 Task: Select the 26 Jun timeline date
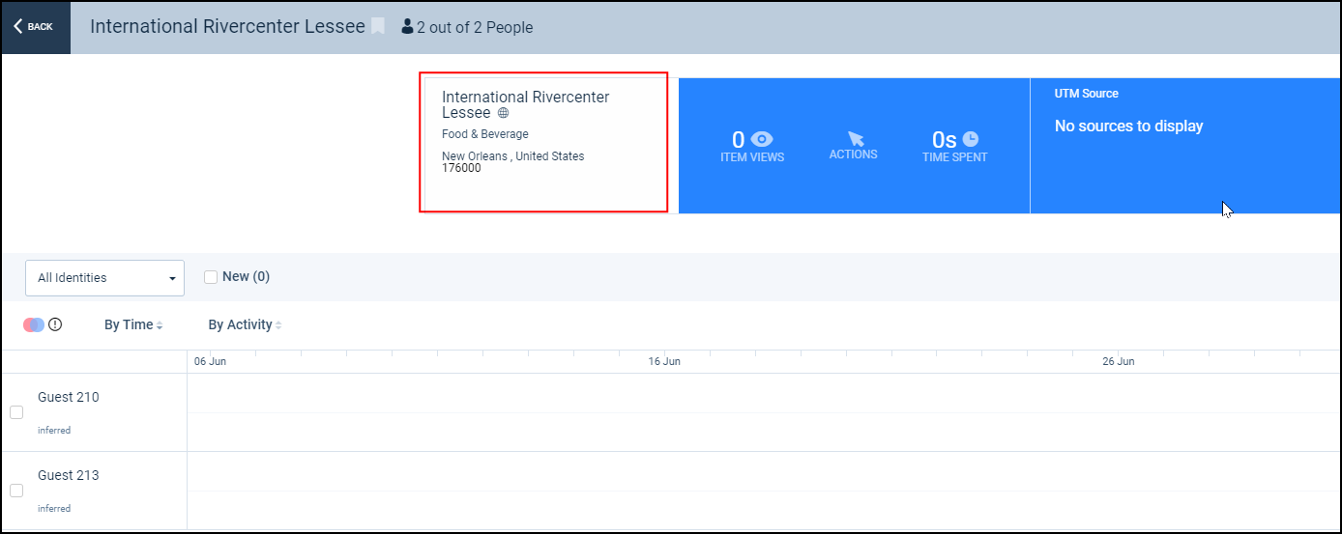tap(1118, 361)
